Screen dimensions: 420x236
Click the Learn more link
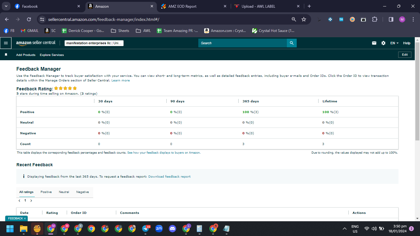(121, 81)
